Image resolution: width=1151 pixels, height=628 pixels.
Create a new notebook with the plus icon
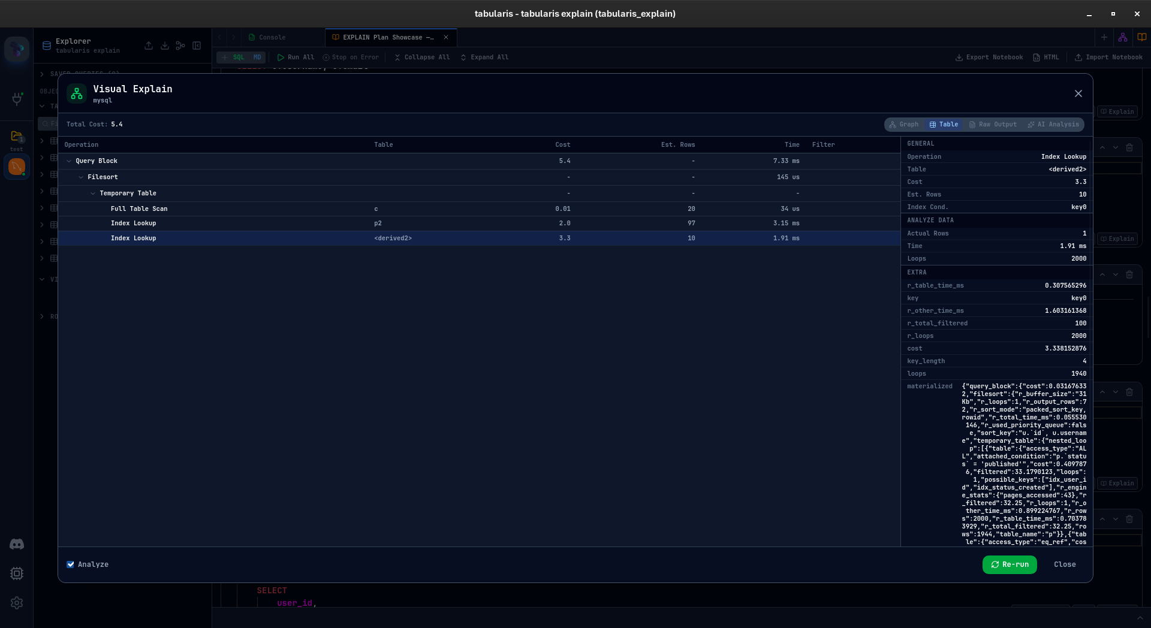1104,37
